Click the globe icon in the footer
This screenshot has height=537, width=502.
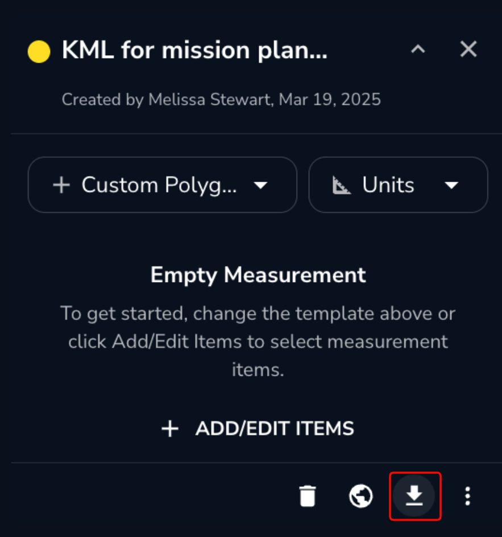pos(361,496)
